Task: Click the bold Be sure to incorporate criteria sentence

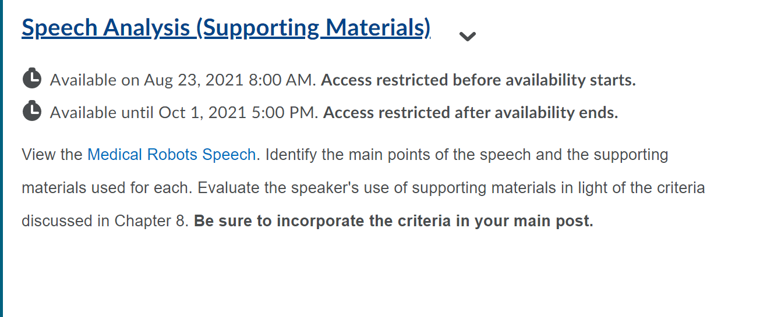Action: [x=394, y=221]
